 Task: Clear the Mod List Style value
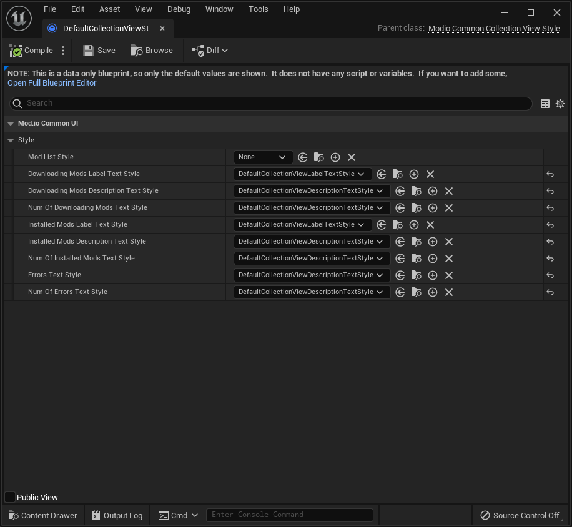[352, 157]
